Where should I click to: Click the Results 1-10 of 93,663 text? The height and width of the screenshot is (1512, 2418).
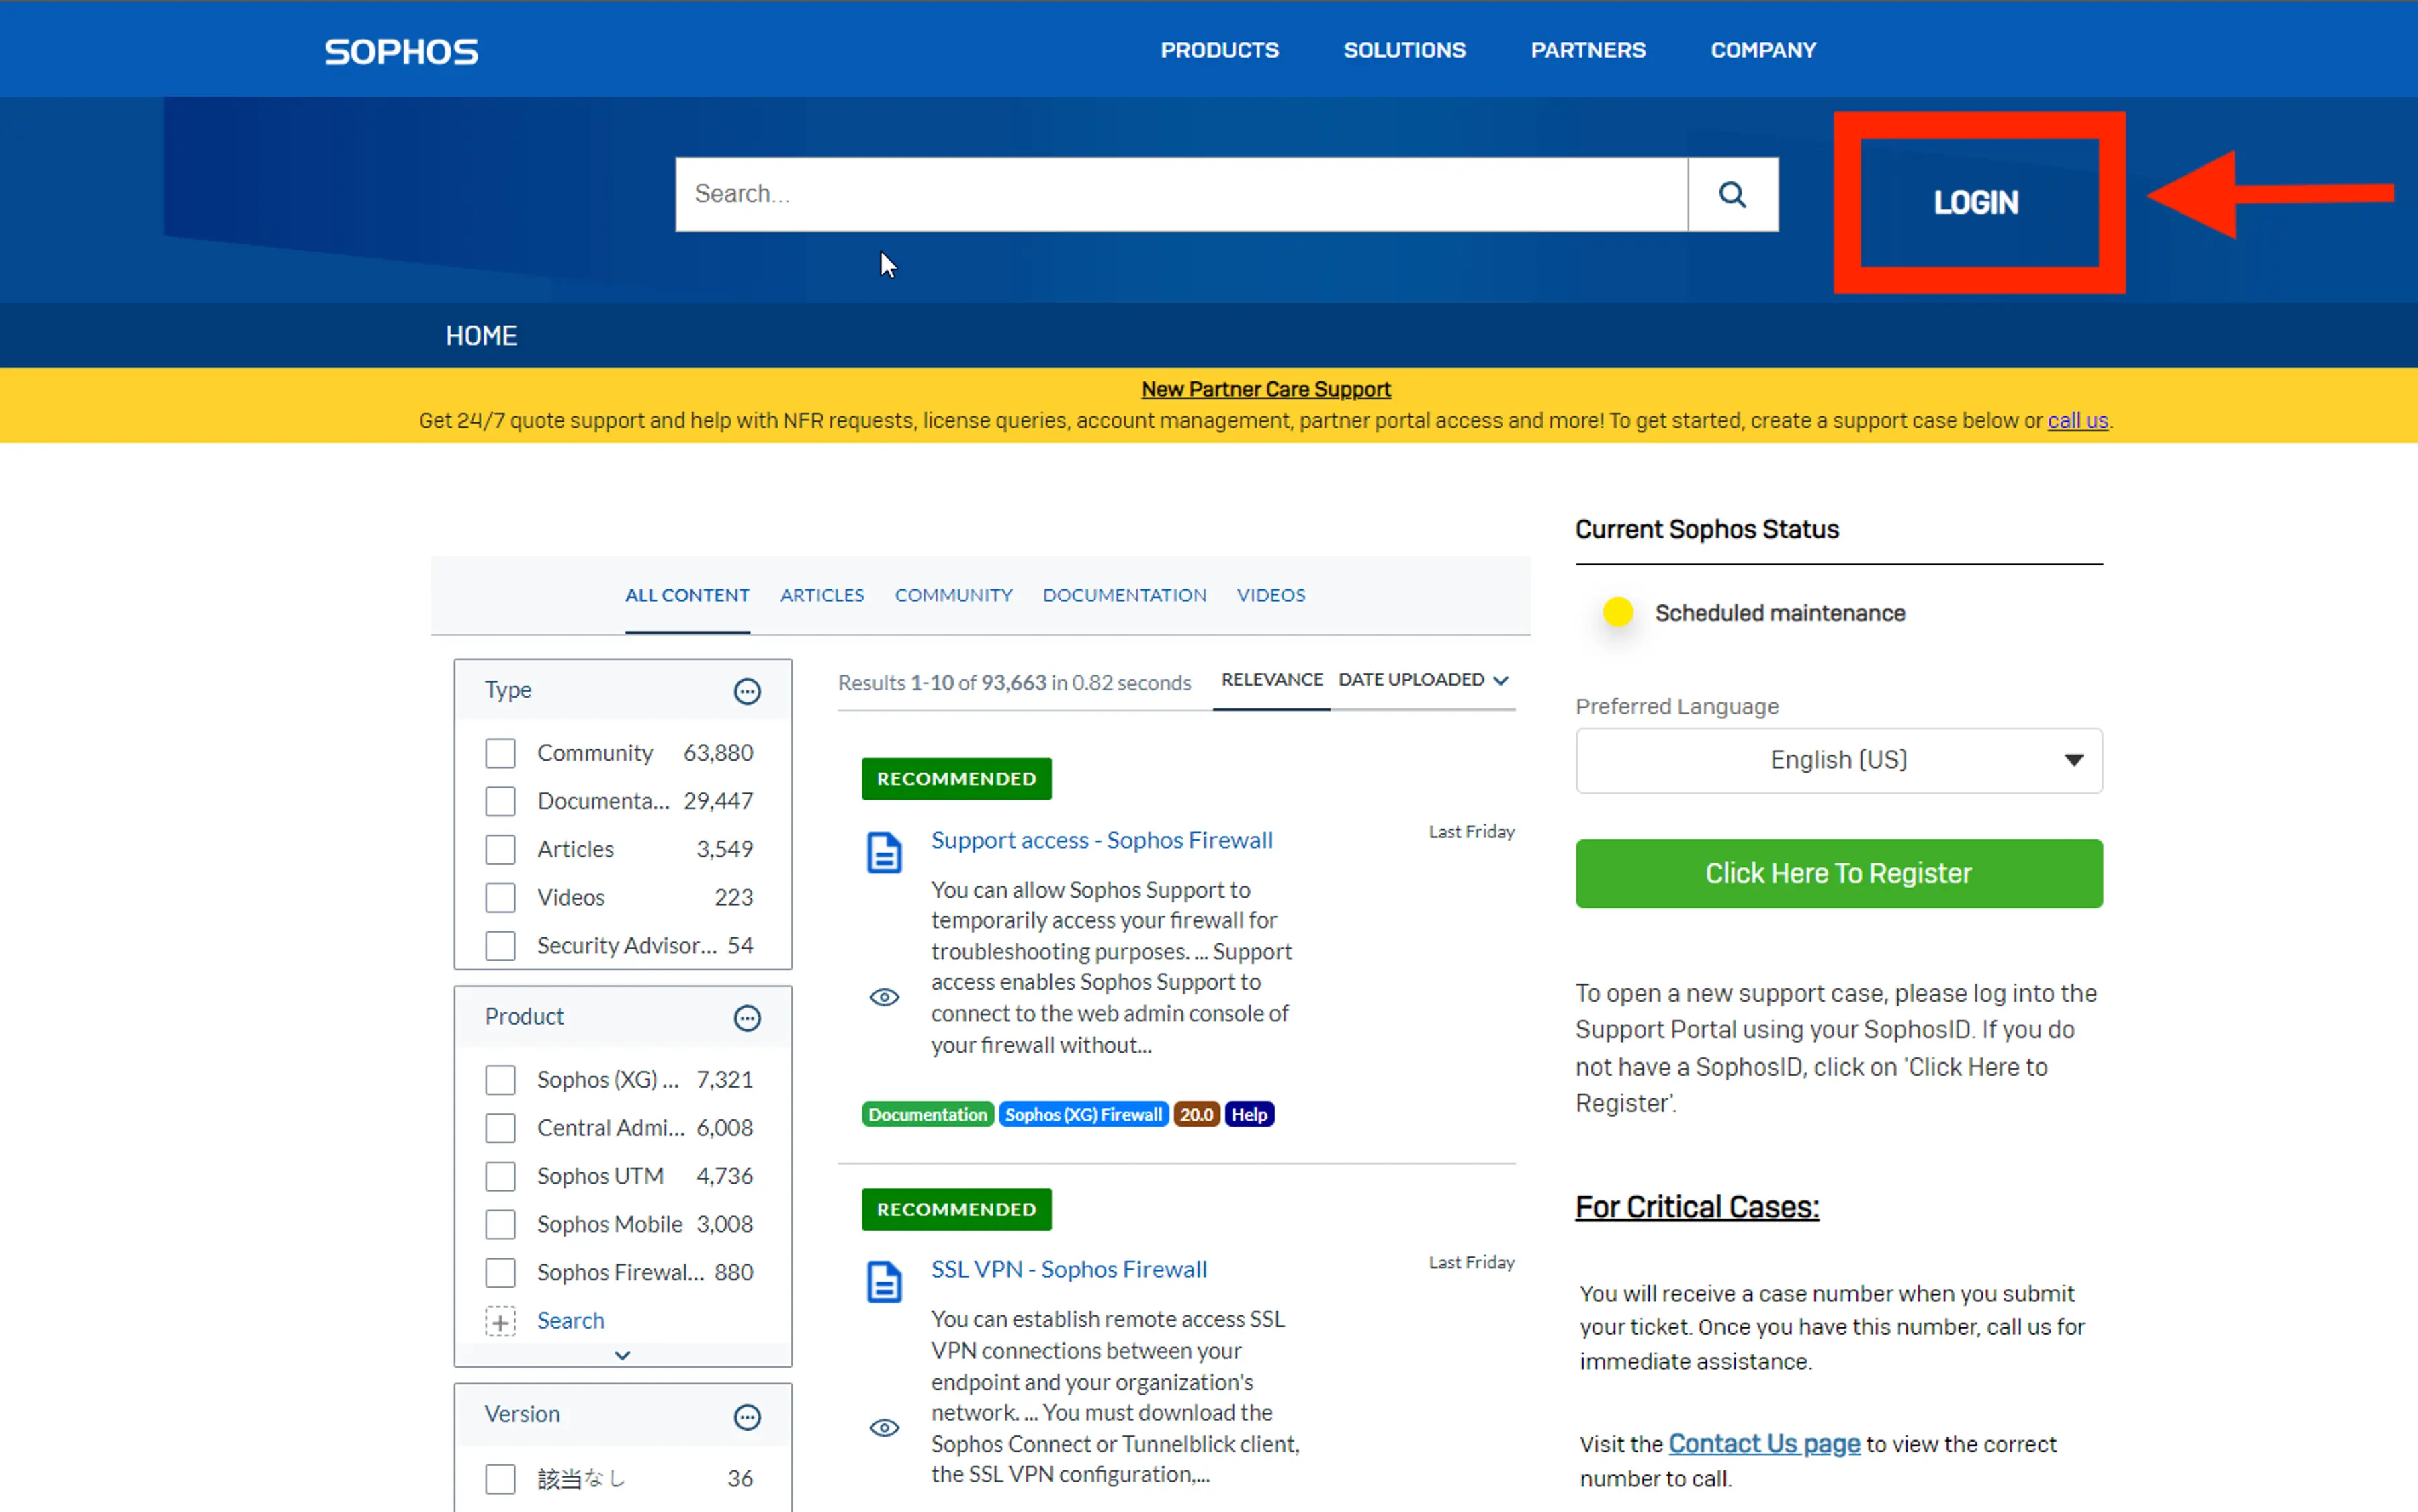tap(1014, 683)
